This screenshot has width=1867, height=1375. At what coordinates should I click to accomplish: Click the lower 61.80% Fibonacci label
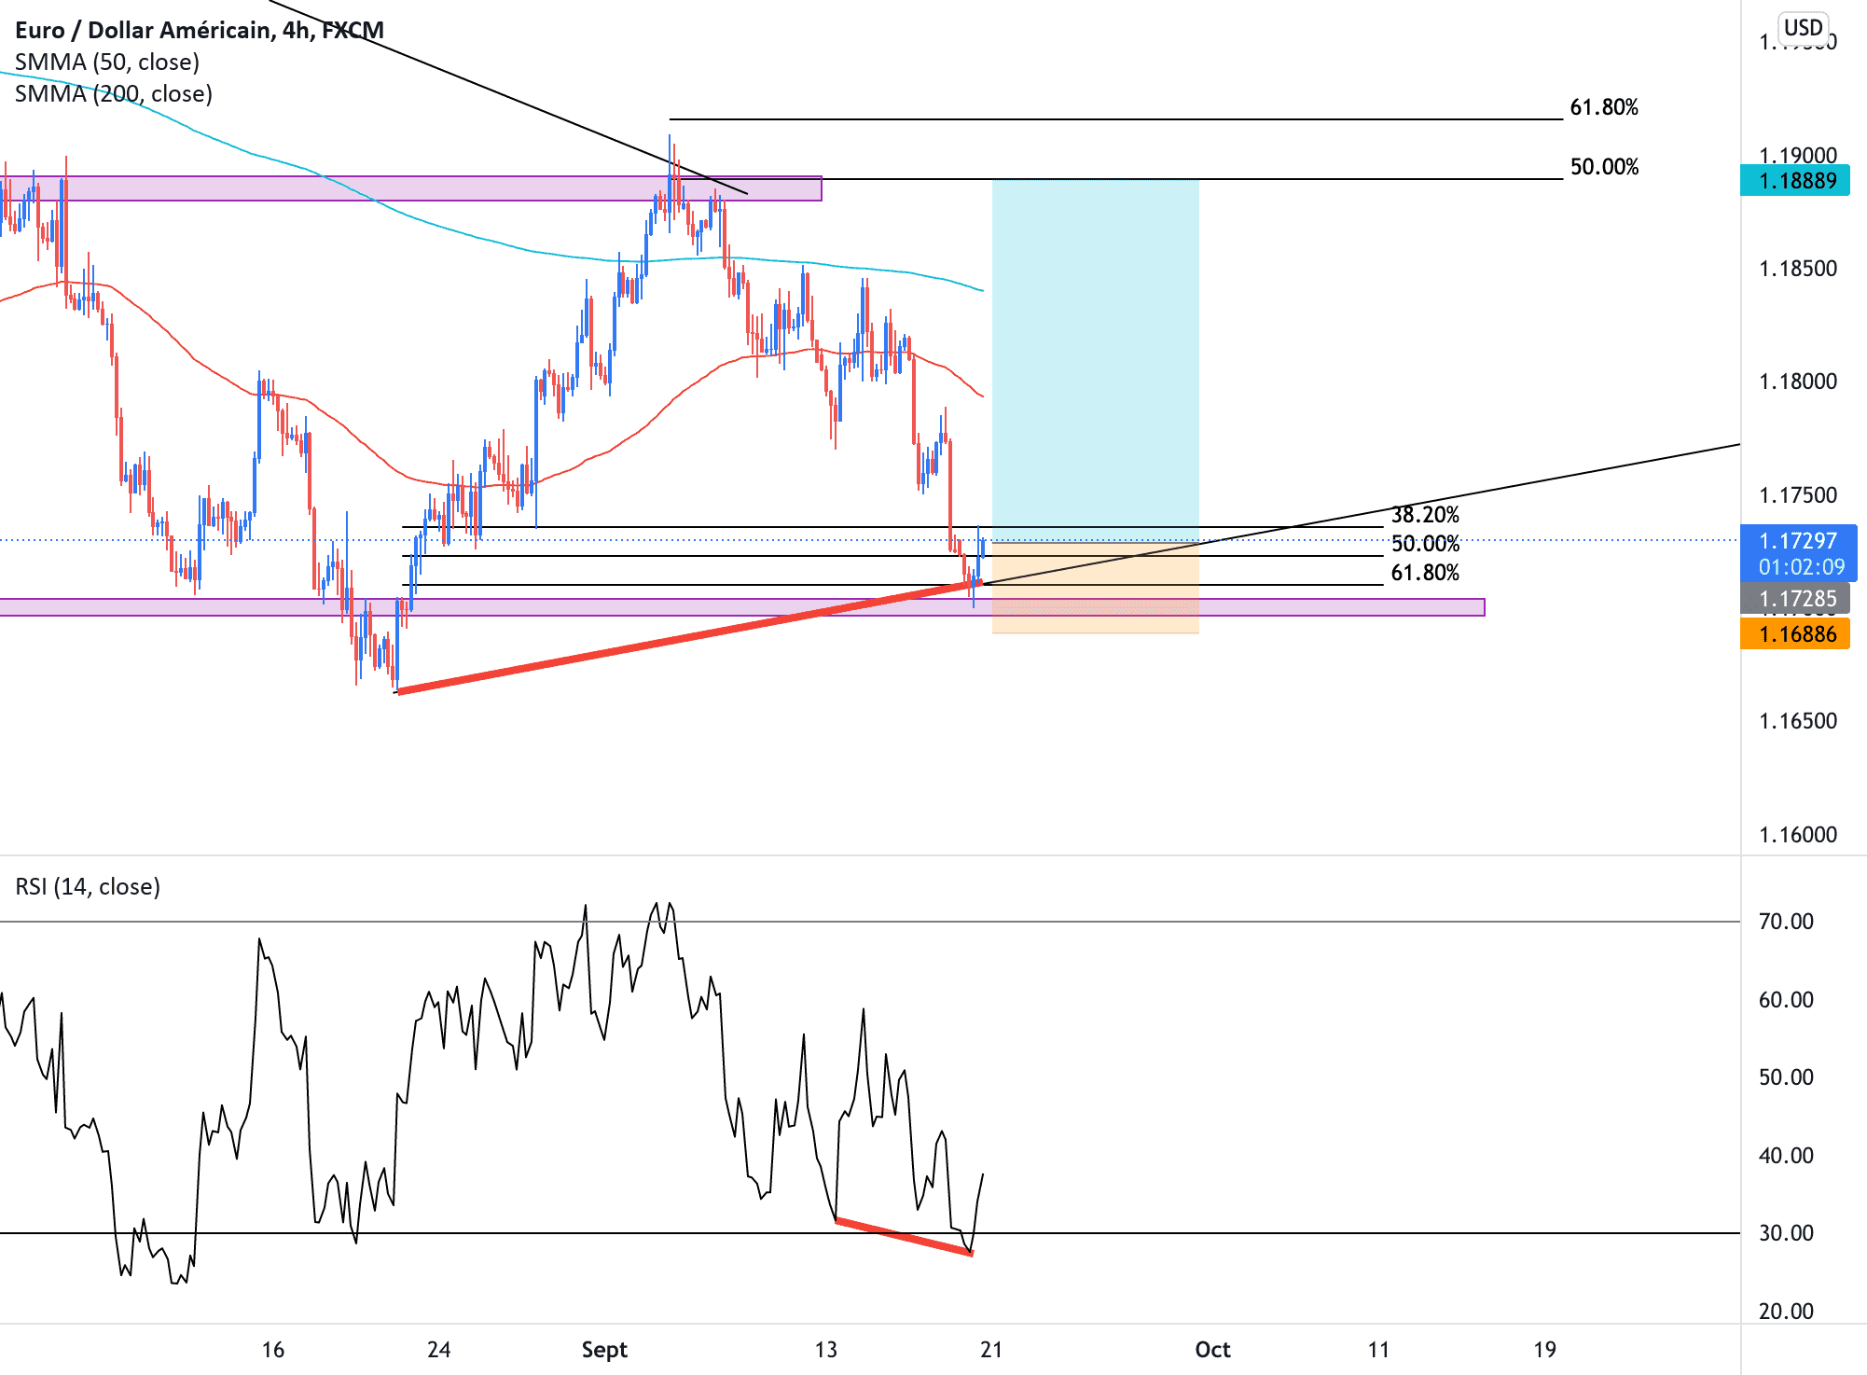[x=1425, y=573]
